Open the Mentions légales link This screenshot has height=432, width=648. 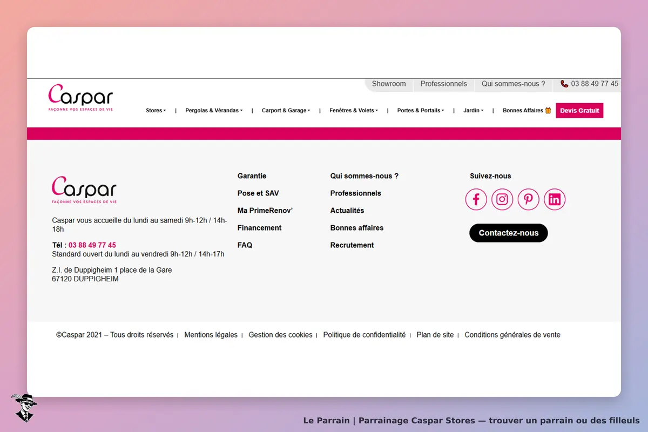coord(211,335)
